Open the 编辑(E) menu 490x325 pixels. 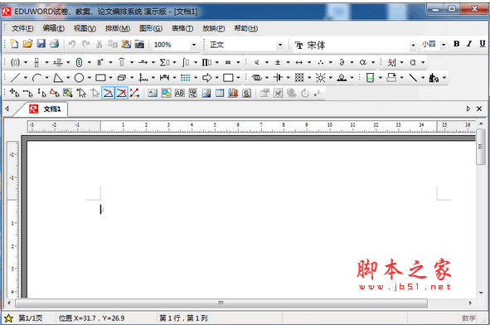(54, 28)
